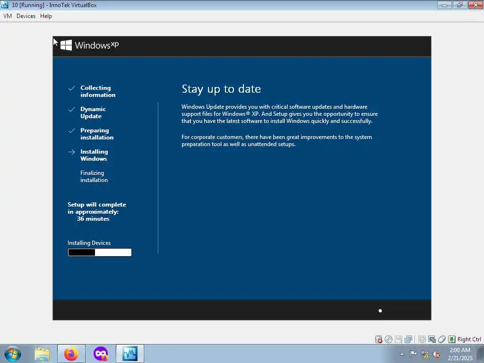
Task: Click the floppy drive status icon
Action: click(398, 339)
